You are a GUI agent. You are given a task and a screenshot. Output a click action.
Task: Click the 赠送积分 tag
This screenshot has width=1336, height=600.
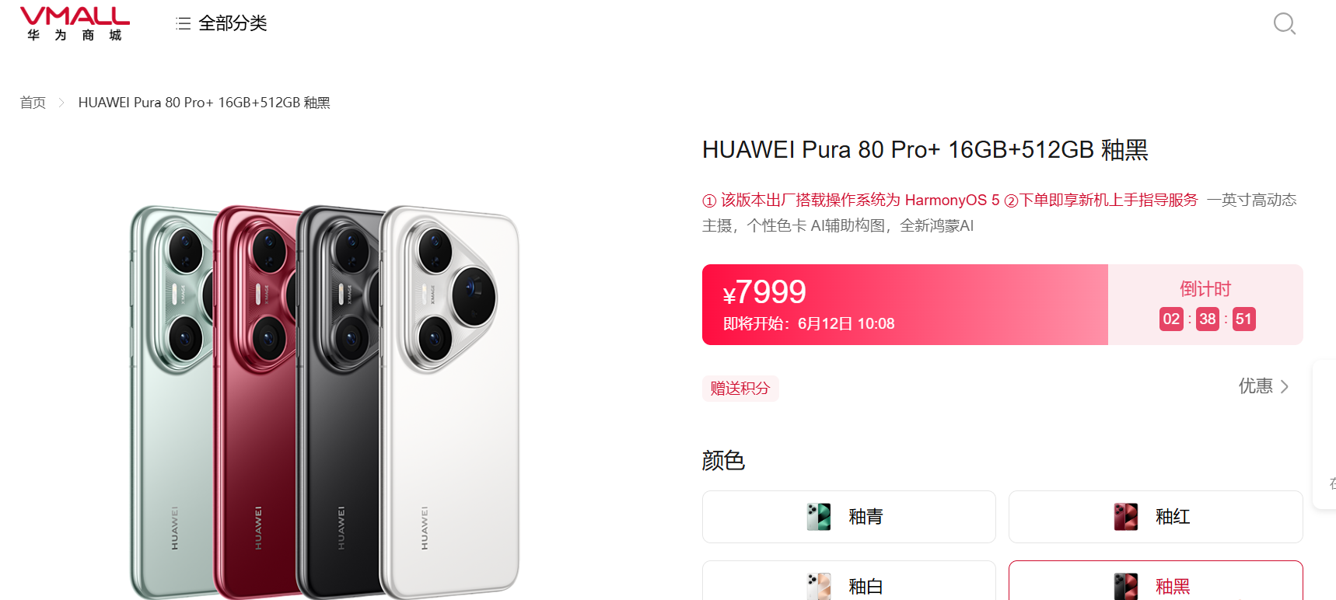point(740,388)
